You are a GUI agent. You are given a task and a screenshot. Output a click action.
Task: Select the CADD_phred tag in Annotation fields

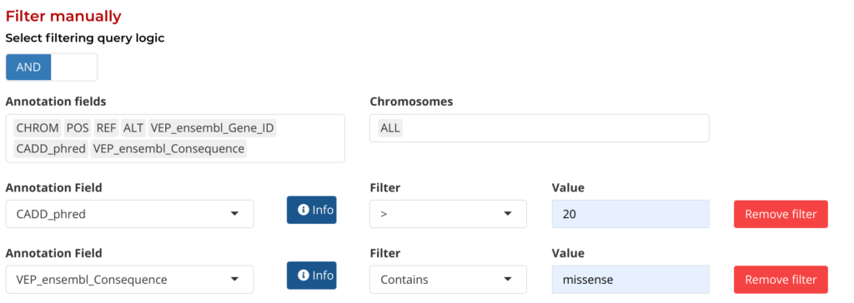coord(51,148)
